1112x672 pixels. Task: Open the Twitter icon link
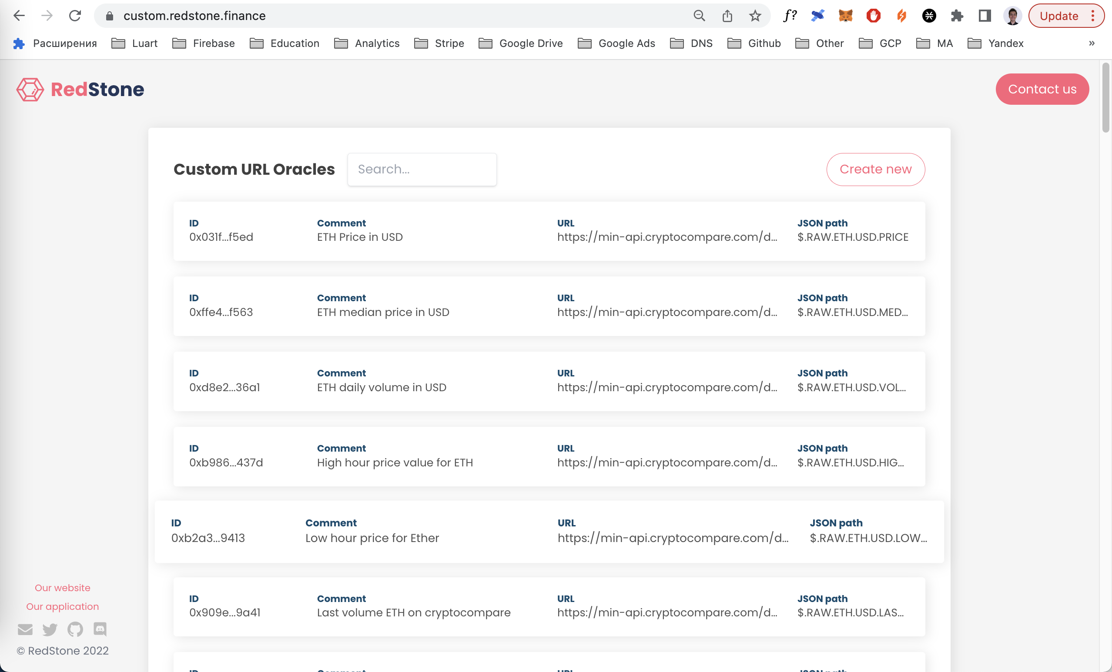tap(50, 629)
